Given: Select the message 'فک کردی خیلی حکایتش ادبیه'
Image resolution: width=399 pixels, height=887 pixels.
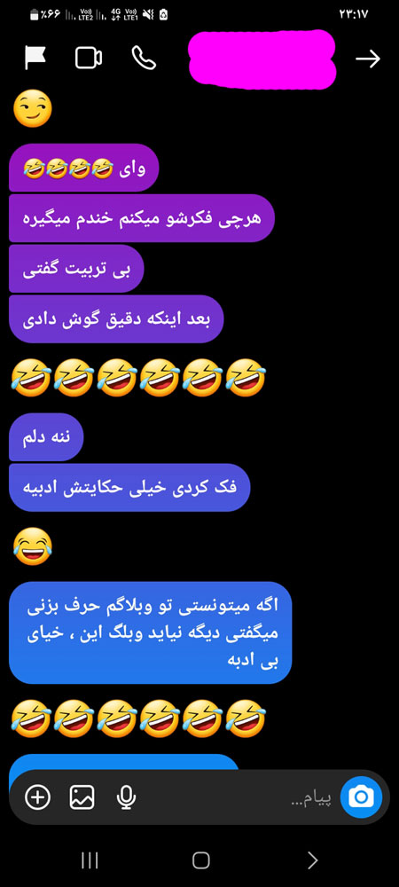Looking at the screenshot, I should [x=129, y=488].
